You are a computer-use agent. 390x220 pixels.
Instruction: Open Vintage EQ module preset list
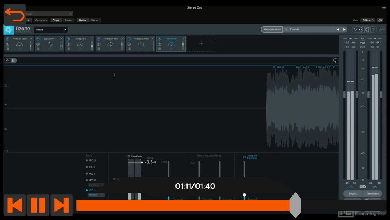[68, 48]
